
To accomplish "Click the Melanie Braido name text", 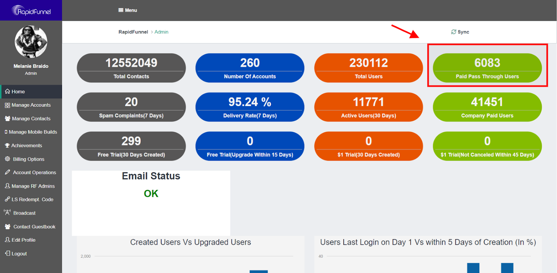I will click(31, 66).
